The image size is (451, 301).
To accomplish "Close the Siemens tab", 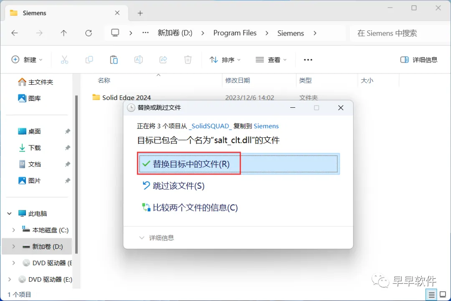I will pos(117,13).
